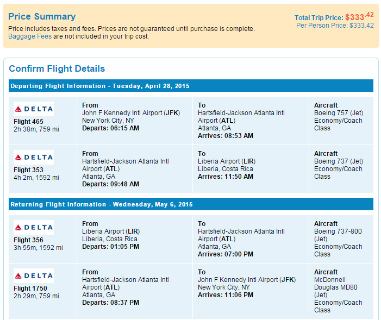Click the Confirm Flight Details heading

57,69
